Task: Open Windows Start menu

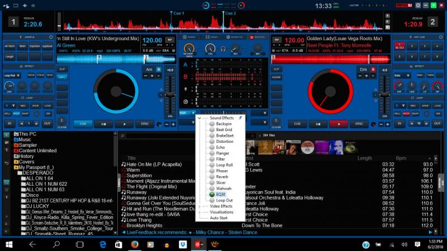Action: tap(9, 244)
